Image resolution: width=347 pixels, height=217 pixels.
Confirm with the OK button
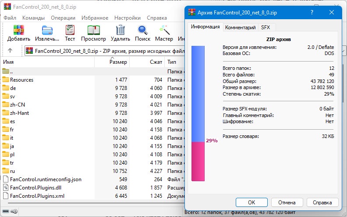(x=251, y=203)
